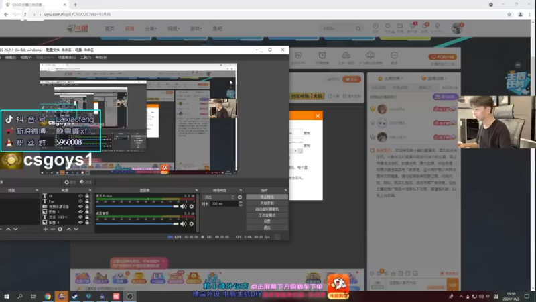Toggle visibility of first text source row

click(x=80, y=196)
